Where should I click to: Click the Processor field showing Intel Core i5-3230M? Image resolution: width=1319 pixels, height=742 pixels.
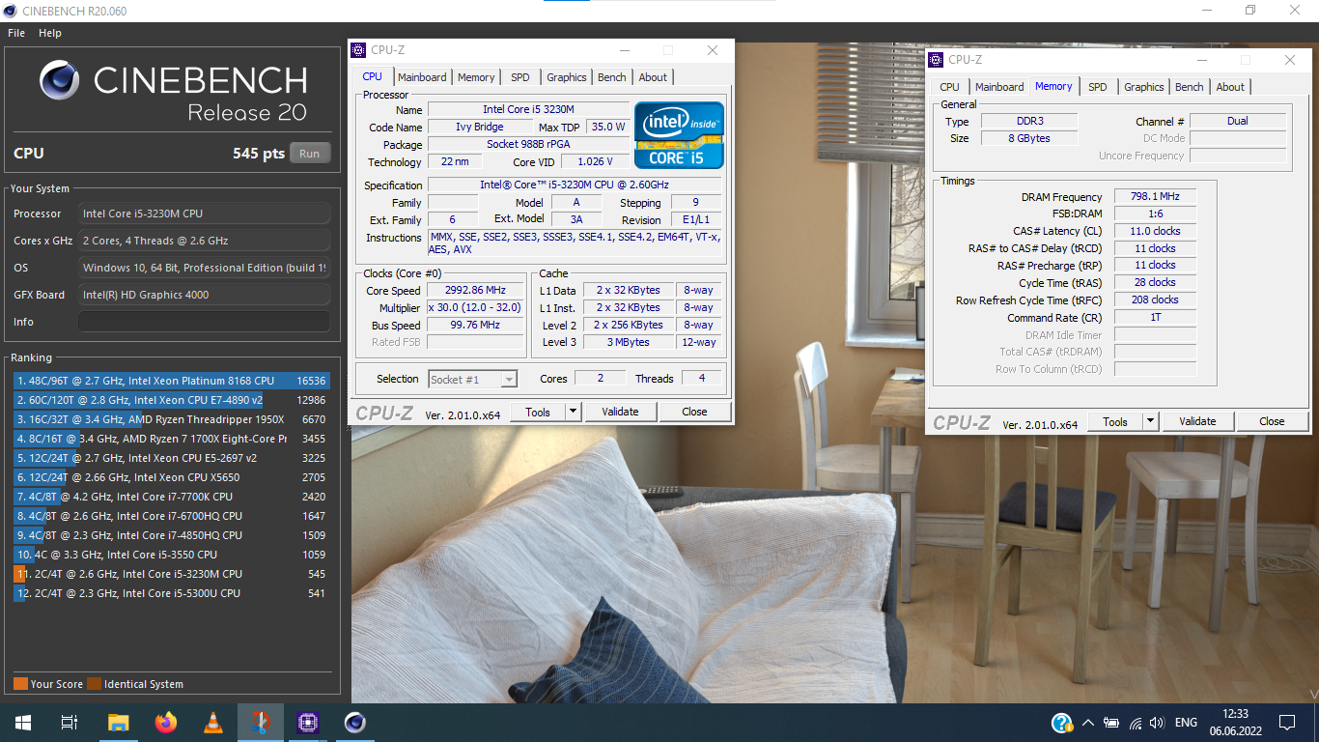pos(204,214)
